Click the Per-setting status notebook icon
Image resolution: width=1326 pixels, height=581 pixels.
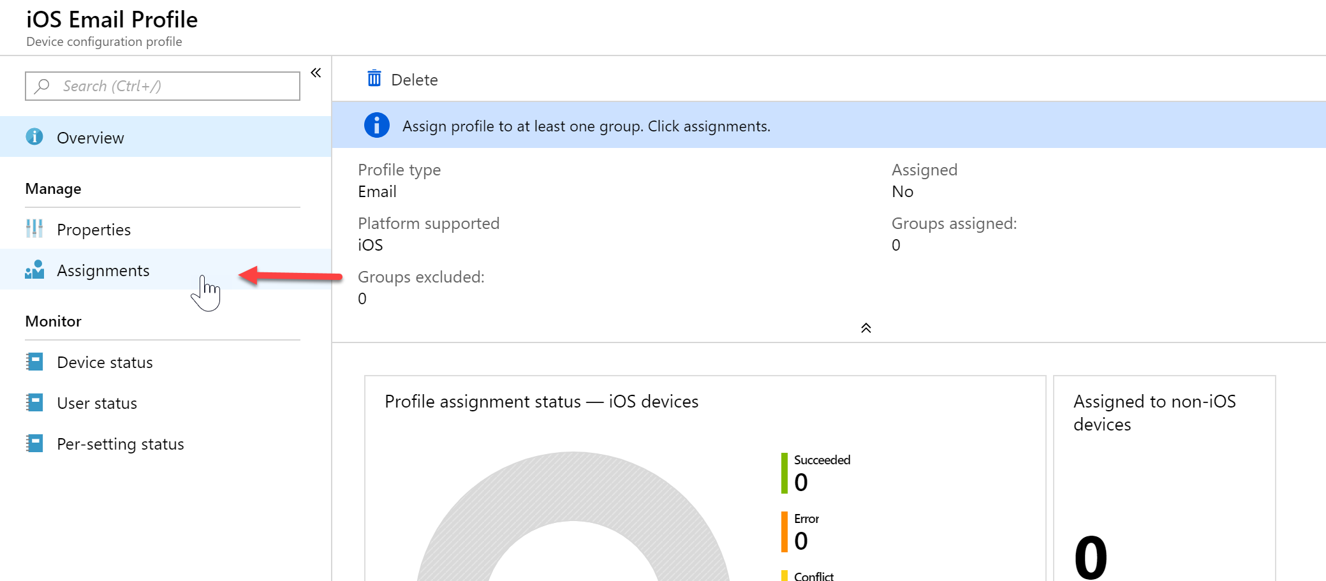34,443
